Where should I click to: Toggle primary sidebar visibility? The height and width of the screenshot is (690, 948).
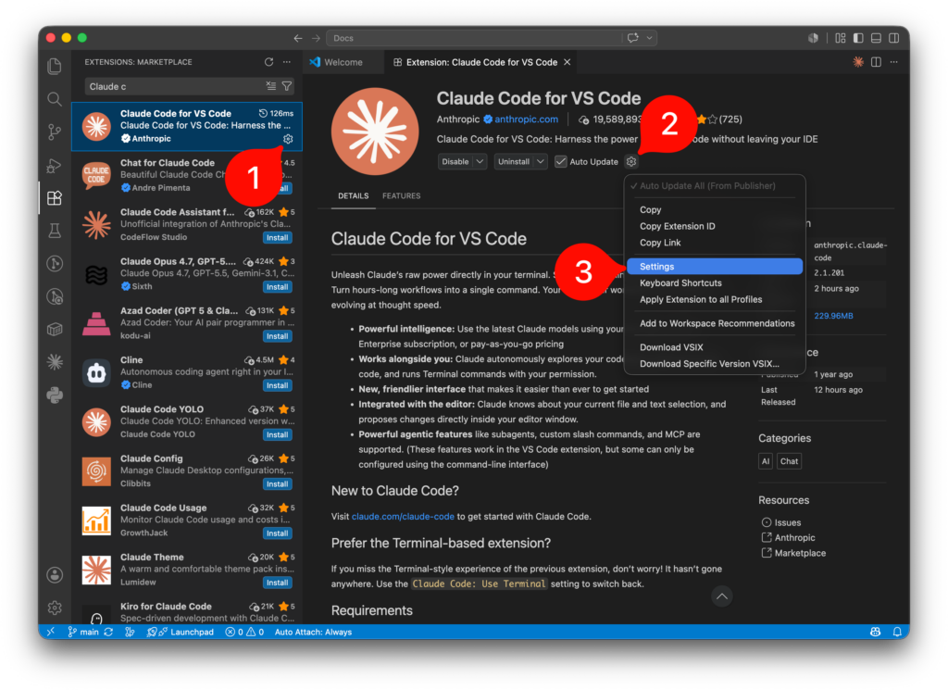858,38
